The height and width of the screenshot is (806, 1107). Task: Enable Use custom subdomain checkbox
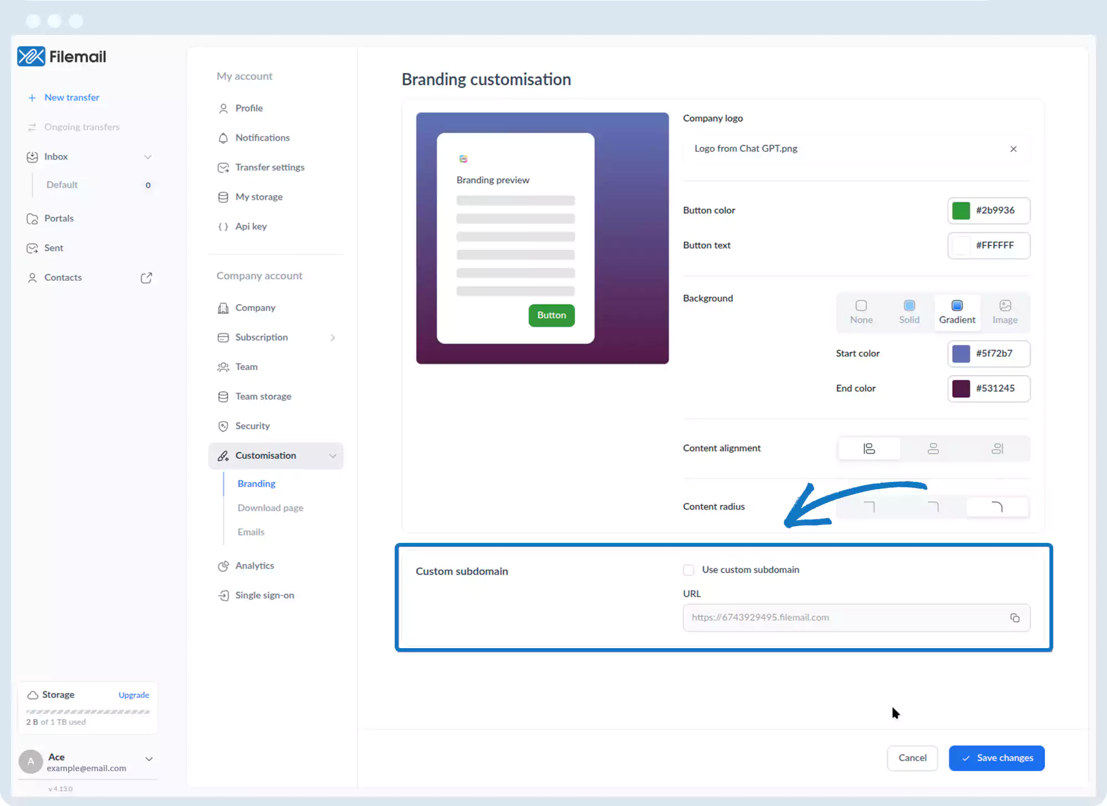point(689,570)
